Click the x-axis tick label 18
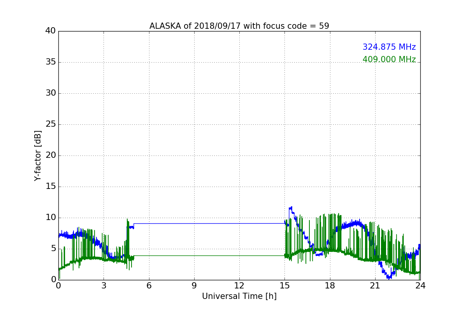 (330, 286)
